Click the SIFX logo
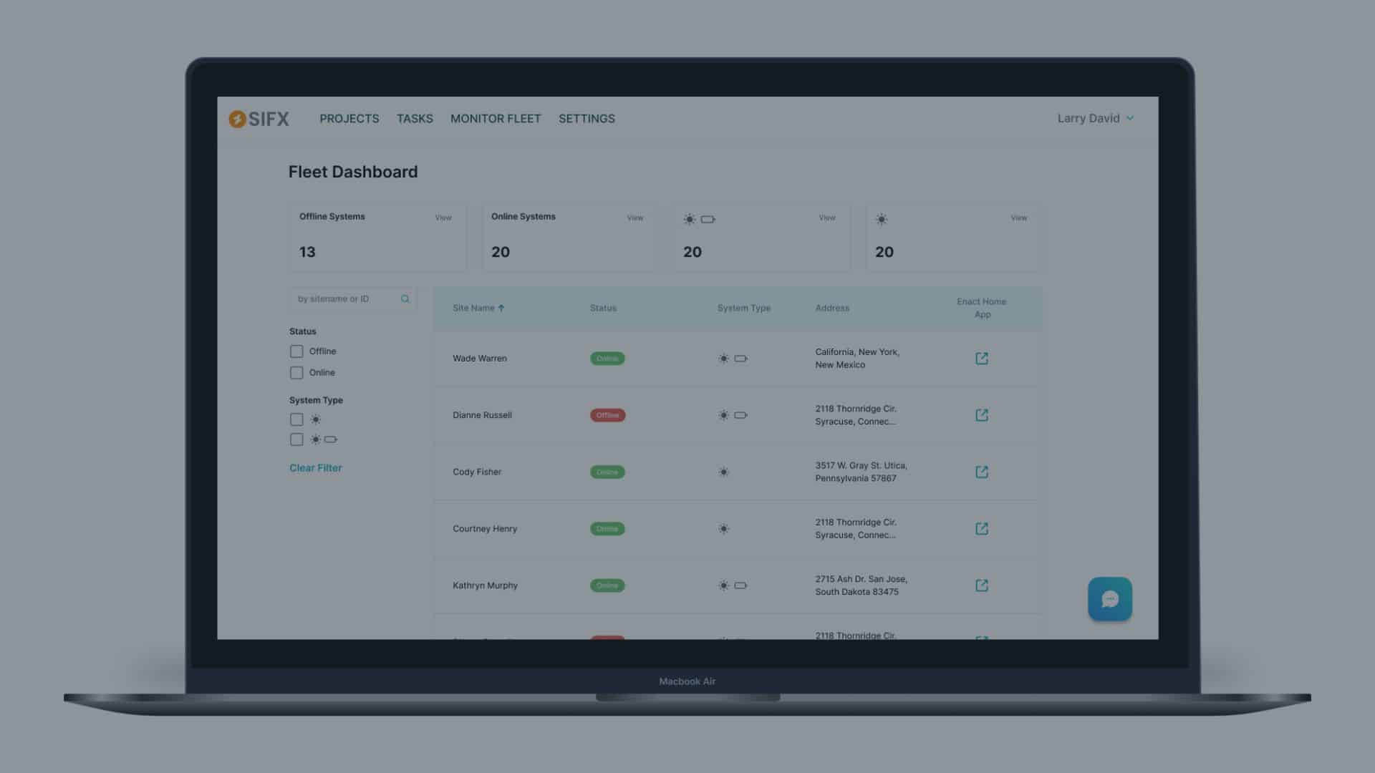The width and height of the screenshot is (1375, 773). (259, 119)
